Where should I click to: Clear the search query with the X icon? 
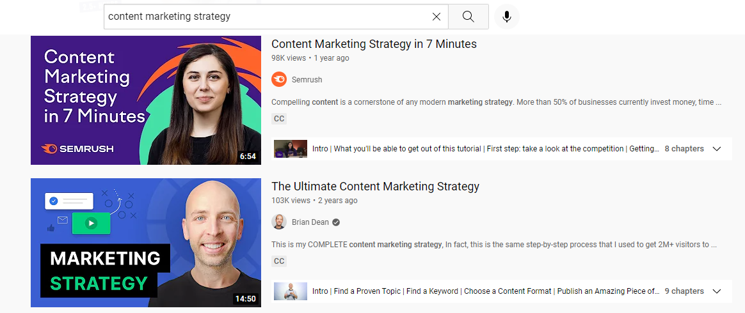436,17
